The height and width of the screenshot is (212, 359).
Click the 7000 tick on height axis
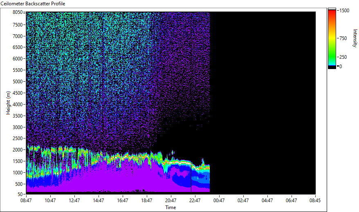(x=18, y=36)
